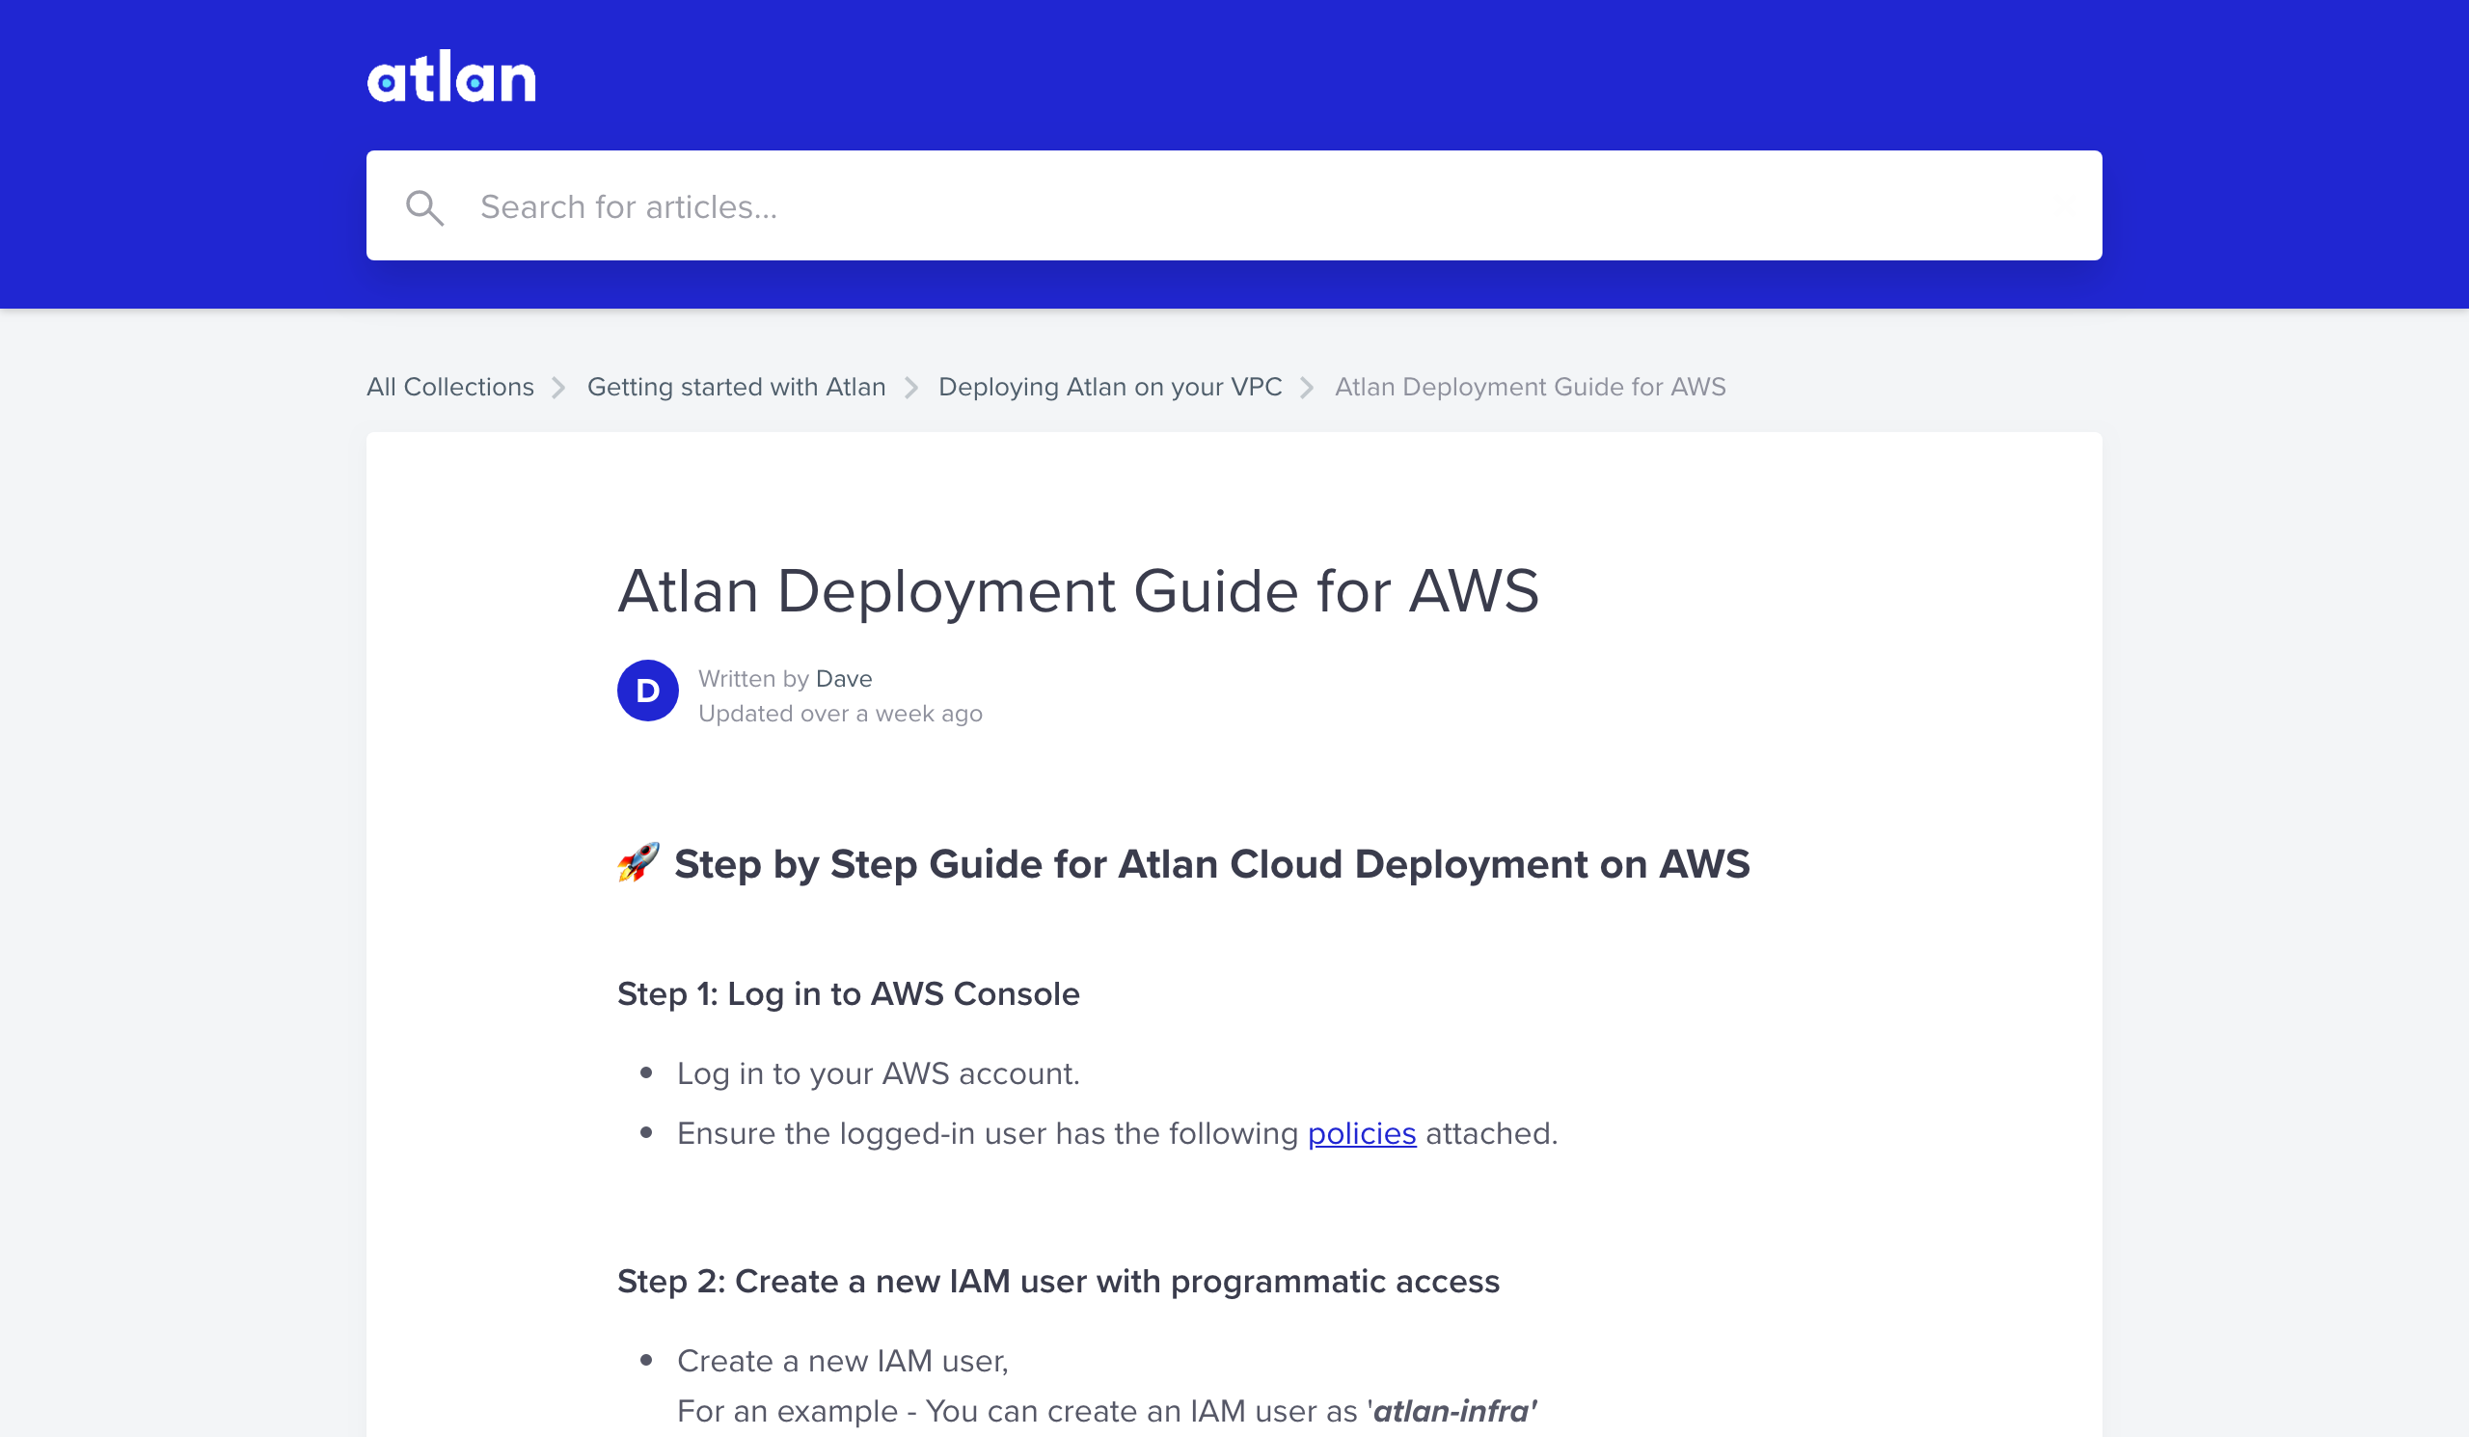
Task: Open Getting started with Atlan breadcrumb
Action: (x=736, y=387)
